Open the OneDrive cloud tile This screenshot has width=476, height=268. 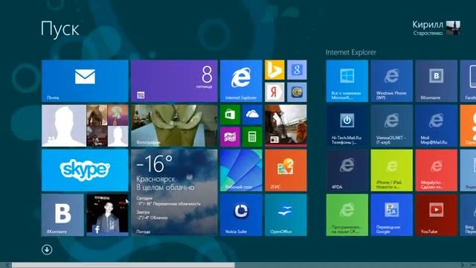coord(252,115)
